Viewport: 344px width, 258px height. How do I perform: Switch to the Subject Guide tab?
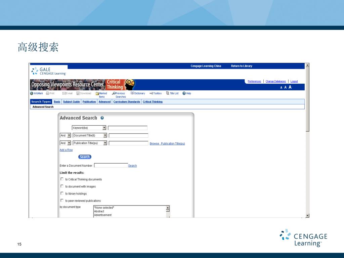[71, 101]
